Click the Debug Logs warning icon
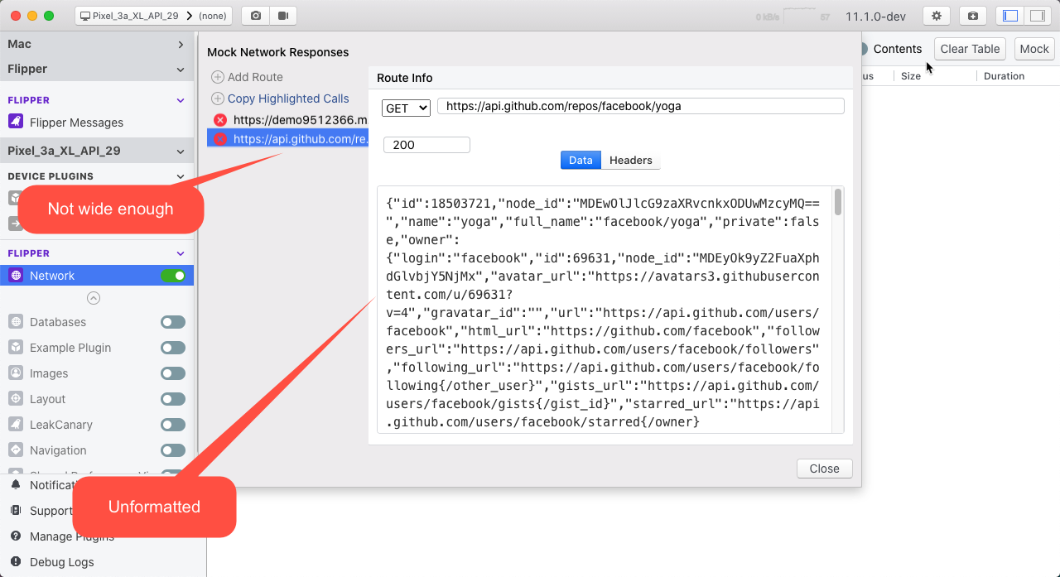Viewport: 1060px width, 577px height. click(16, 562)
